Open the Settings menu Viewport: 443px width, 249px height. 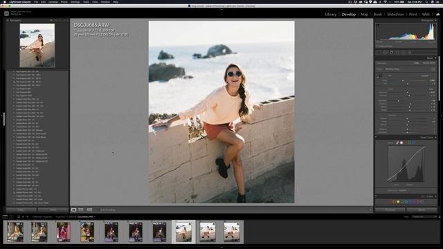[75, 1]
